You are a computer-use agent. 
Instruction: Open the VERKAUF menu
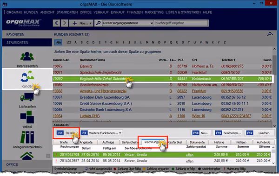[101, 13]
